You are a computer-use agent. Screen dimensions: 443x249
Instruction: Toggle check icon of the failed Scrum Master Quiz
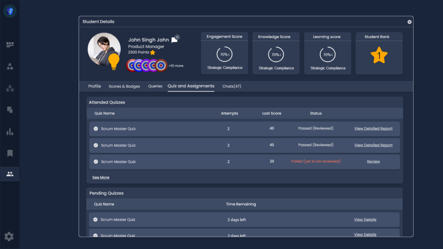(x=96, y=162)
